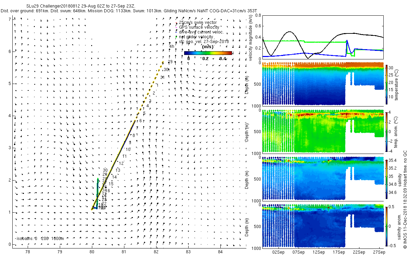
Task: Click 'net glider velocity' legend text
Action: click(x=196, y=37)
